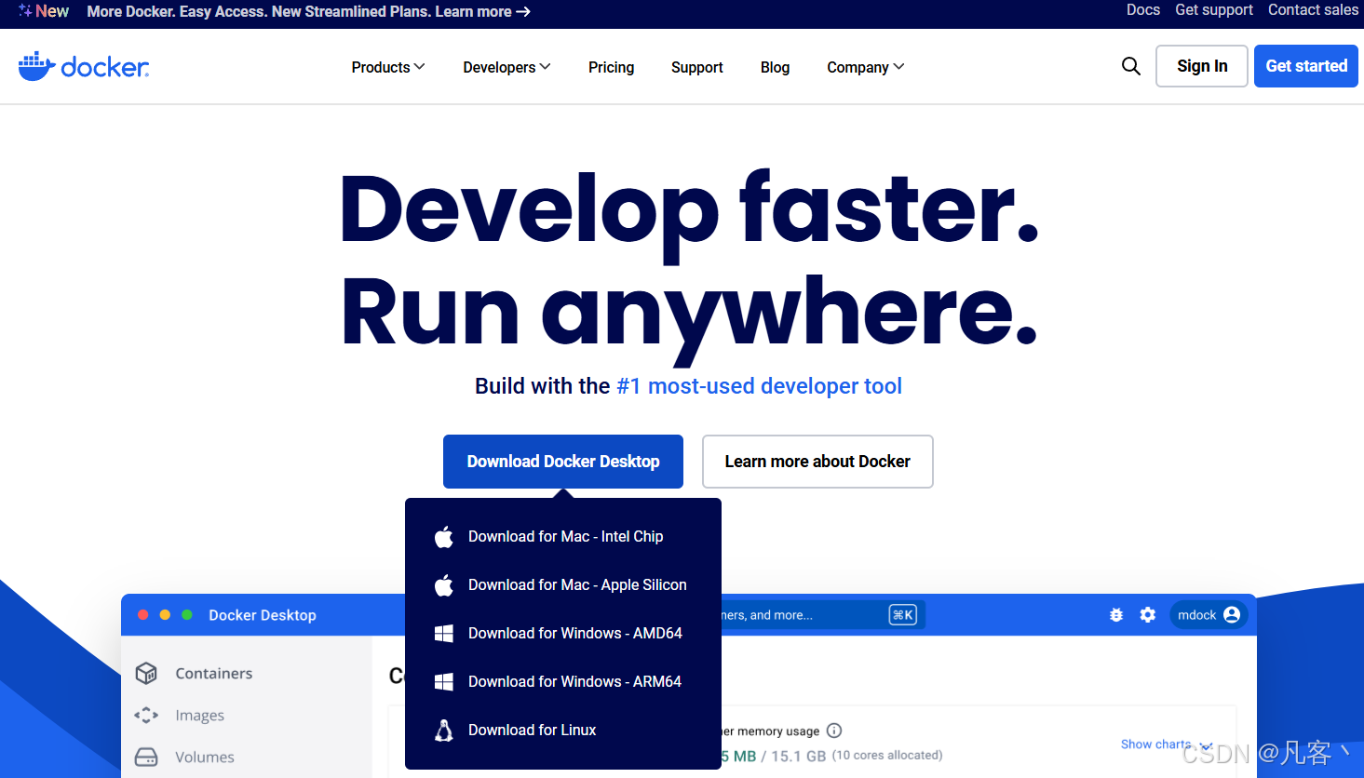The width and height of the screenshot is (1364, 778).
Task: Open the Get support link
Action: (1214, 9)
